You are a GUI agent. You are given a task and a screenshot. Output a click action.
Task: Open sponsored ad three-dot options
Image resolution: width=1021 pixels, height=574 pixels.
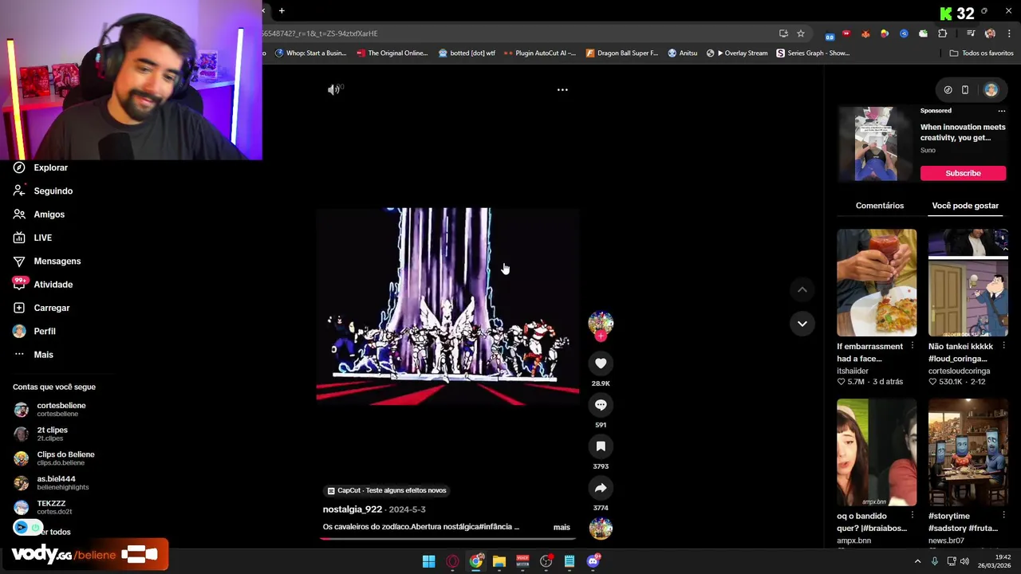tap(1001, 111)
